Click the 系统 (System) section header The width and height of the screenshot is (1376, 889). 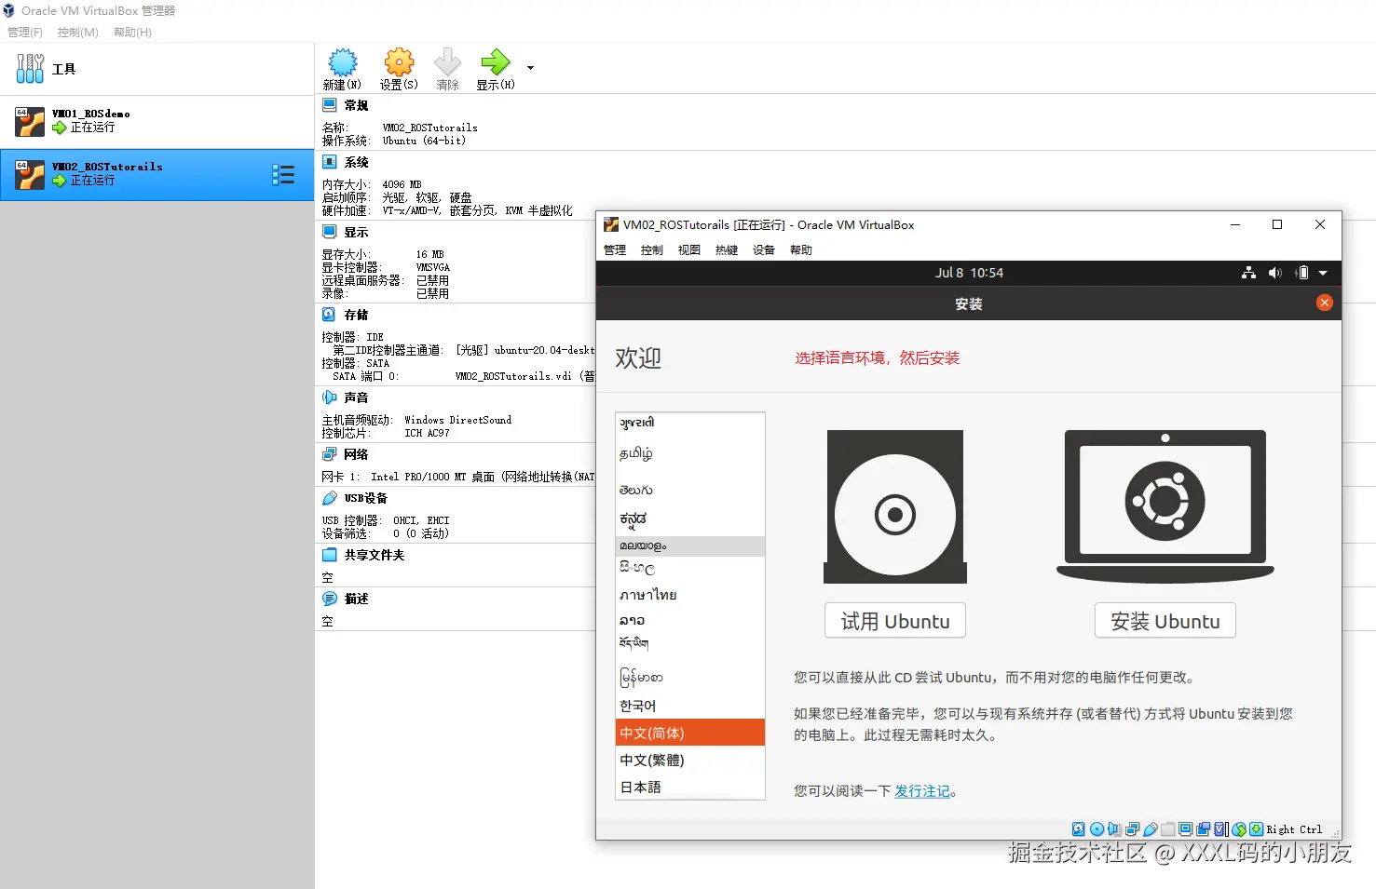point(356,162)
